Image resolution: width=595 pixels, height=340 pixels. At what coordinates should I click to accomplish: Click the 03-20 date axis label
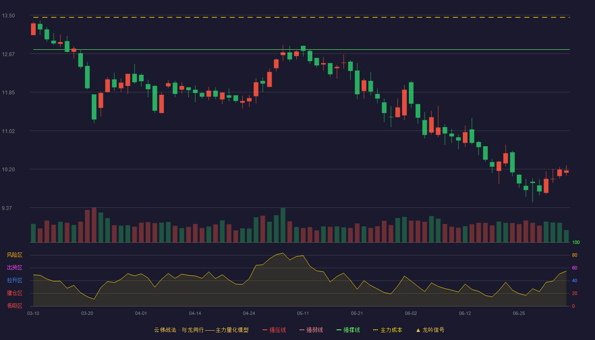[x=87, y=313]
